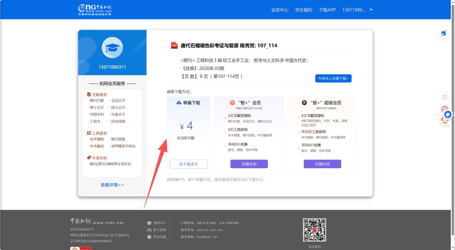
Task: Click the 慧+ super member badge icon
Action: 304,103
